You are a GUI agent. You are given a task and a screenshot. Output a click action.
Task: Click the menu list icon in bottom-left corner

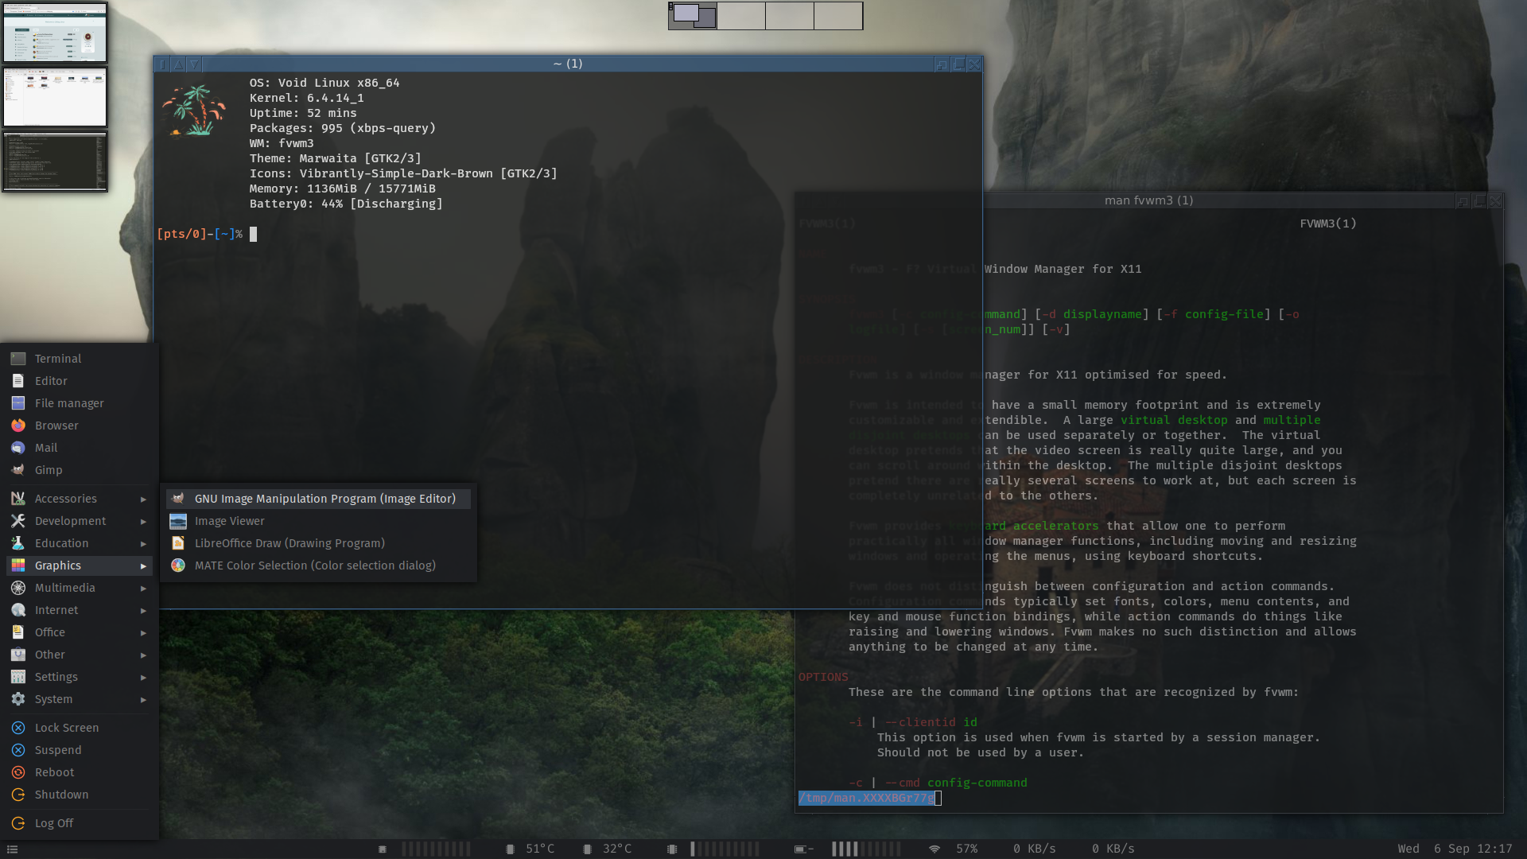pos(12,849)
